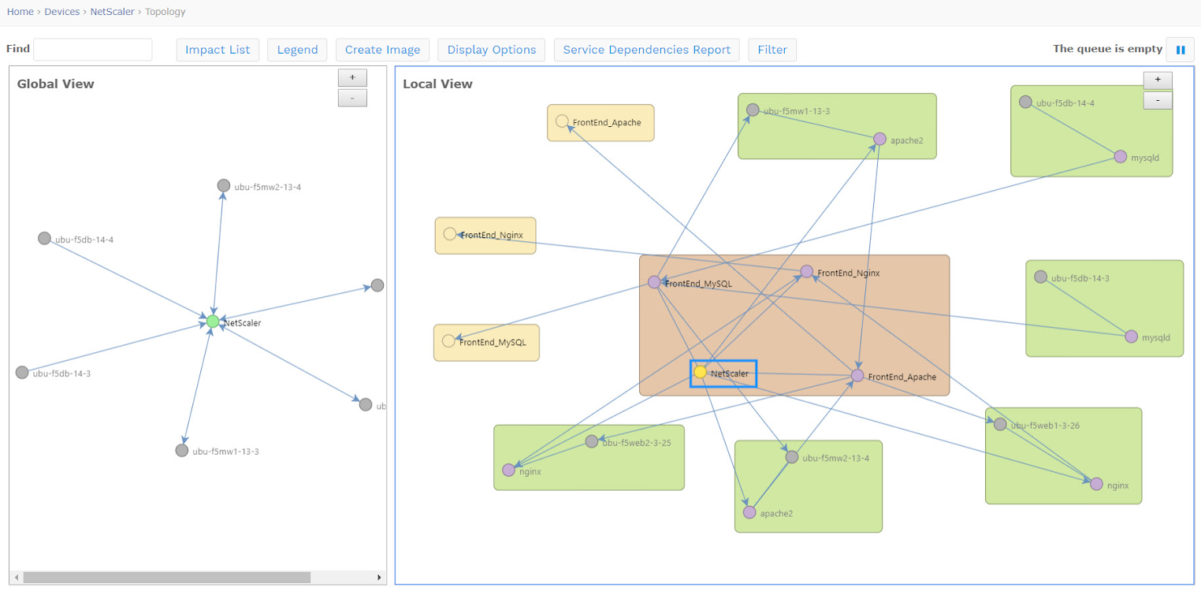The height and width of the screenshot is (591, 1201).
Task: Select nginx node under ubu-f5web2-3-25
Action: point(508,470)
